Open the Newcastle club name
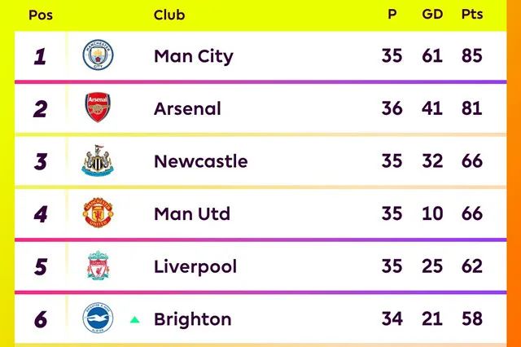Viewport: 521px width, 347px height. coord(201,161)
